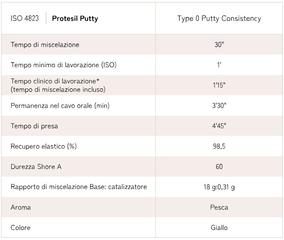Select the 30" mixing time value
Screen dimensions: 284x240
click(x=219, y=44)
